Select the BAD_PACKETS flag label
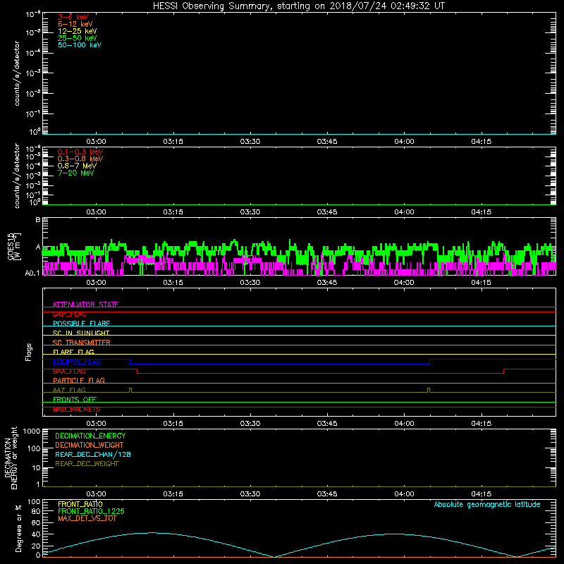The width and height of the screenshot is (564, 564). pyautogui.click(x=77, y=410)
